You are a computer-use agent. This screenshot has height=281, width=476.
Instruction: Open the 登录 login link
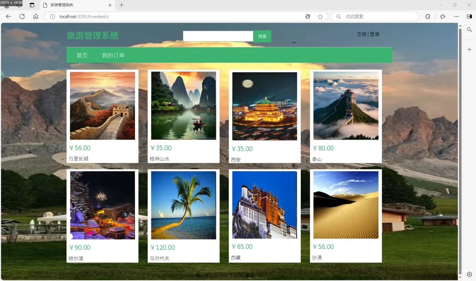point(374,34)
